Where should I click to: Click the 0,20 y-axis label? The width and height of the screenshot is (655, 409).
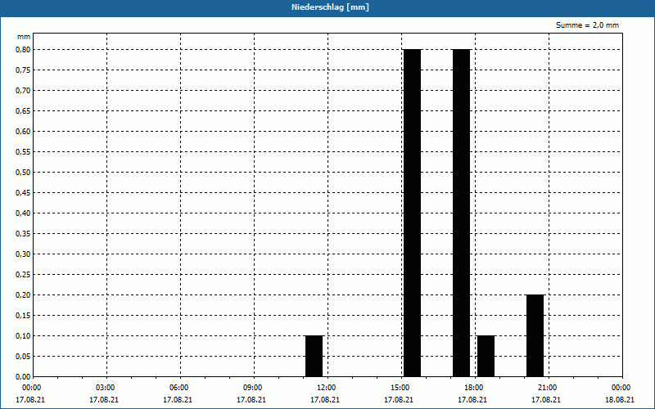(23, 295)
